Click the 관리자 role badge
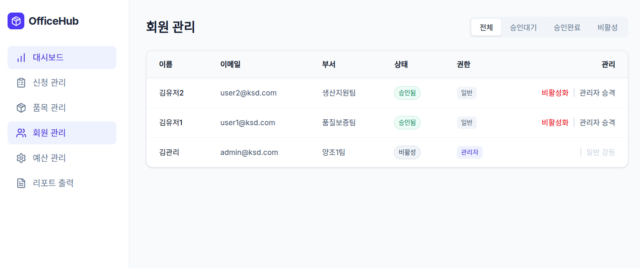 tap(470, 152)
